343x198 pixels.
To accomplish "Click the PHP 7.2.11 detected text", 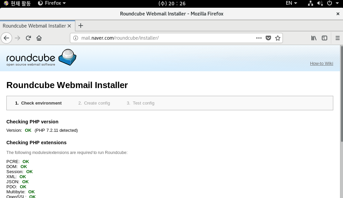I will pyautogui.click(x=56, y=130).
